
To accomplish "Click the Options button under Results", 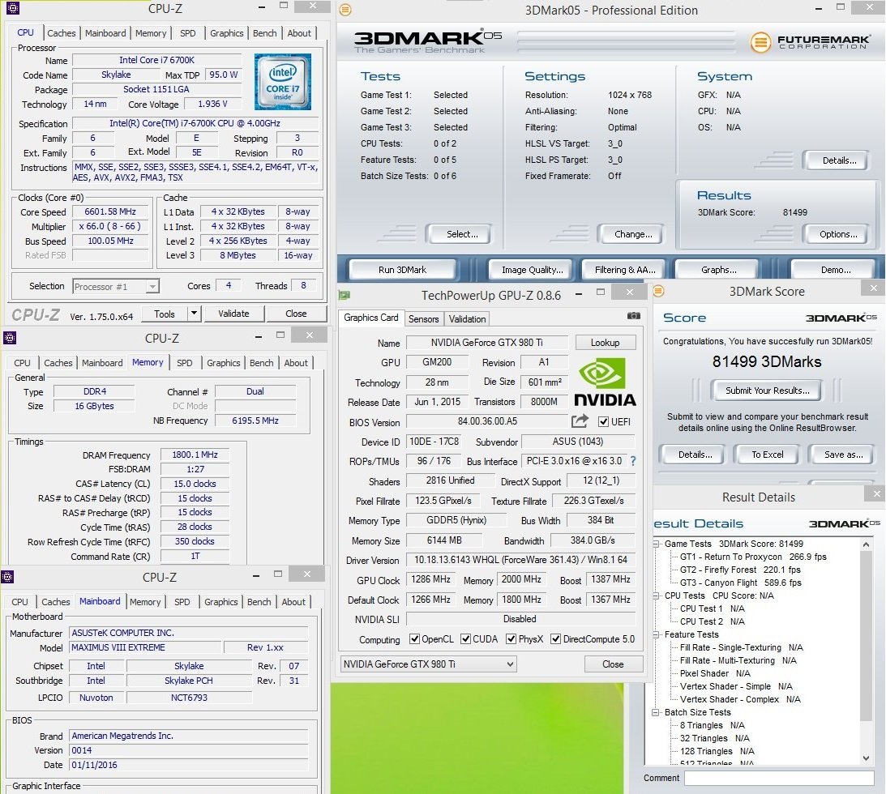I will coord(838,234).
